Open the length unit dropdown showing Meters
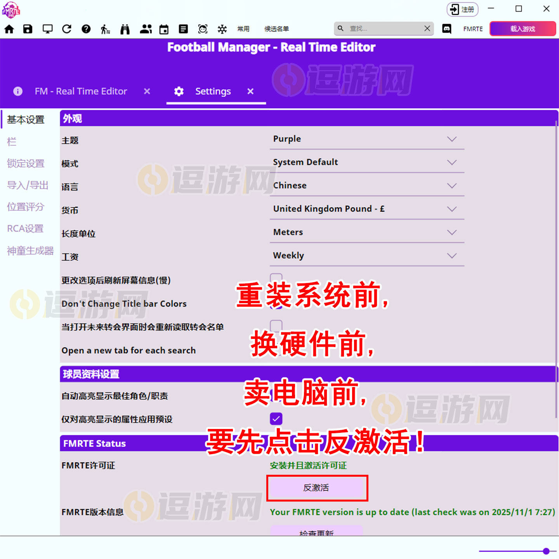Image resolution: width=559 pixels, height=559 pixels. coord(367,232)
